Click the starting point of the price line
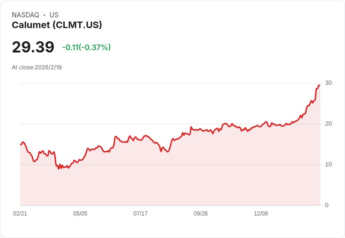345x238 pixels. [21, 144]
